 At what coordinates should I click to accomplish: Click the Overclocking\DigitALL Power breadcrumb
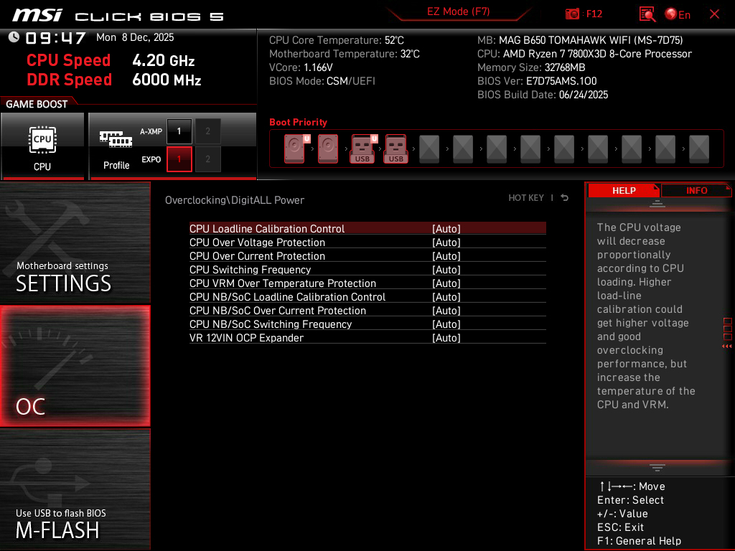tap(235, 200)
